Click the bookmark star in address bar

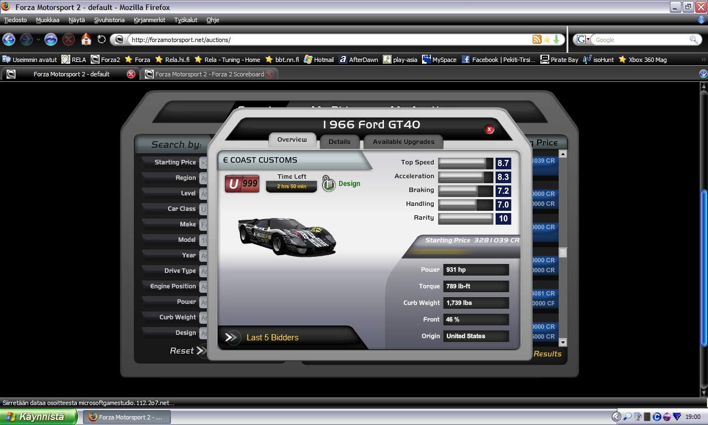[x=546, y=40]
